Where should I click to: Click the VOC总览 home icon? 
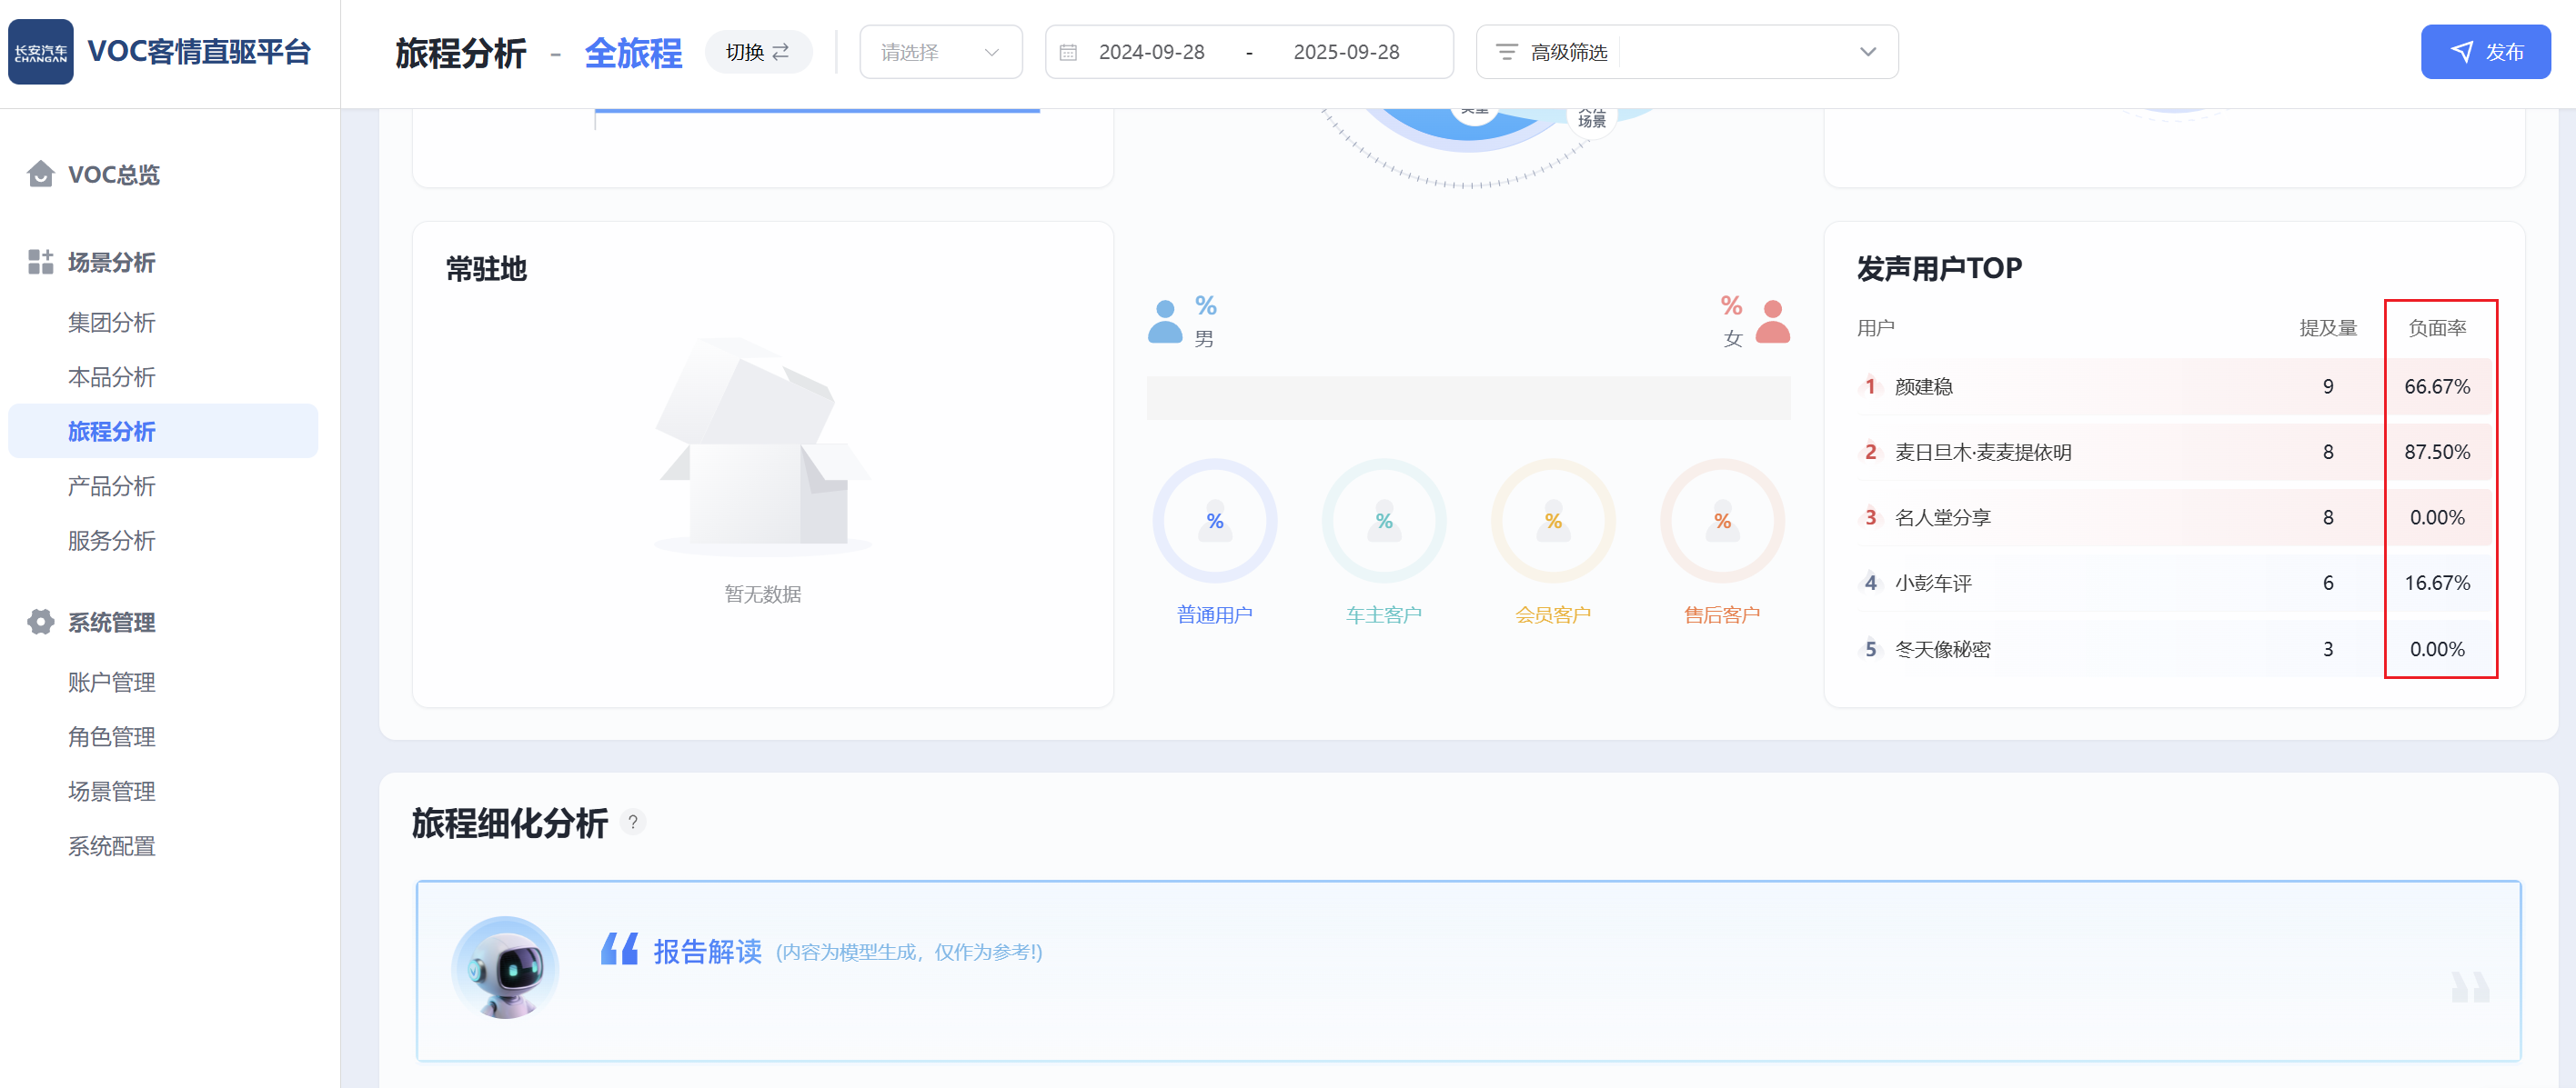click(40, 174)
